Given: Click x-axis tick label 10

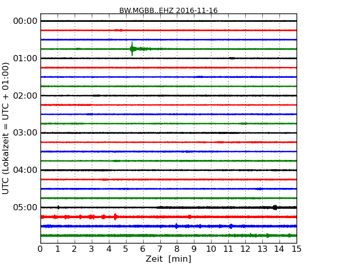Looking at the screenshot, I should coord(211,249).
